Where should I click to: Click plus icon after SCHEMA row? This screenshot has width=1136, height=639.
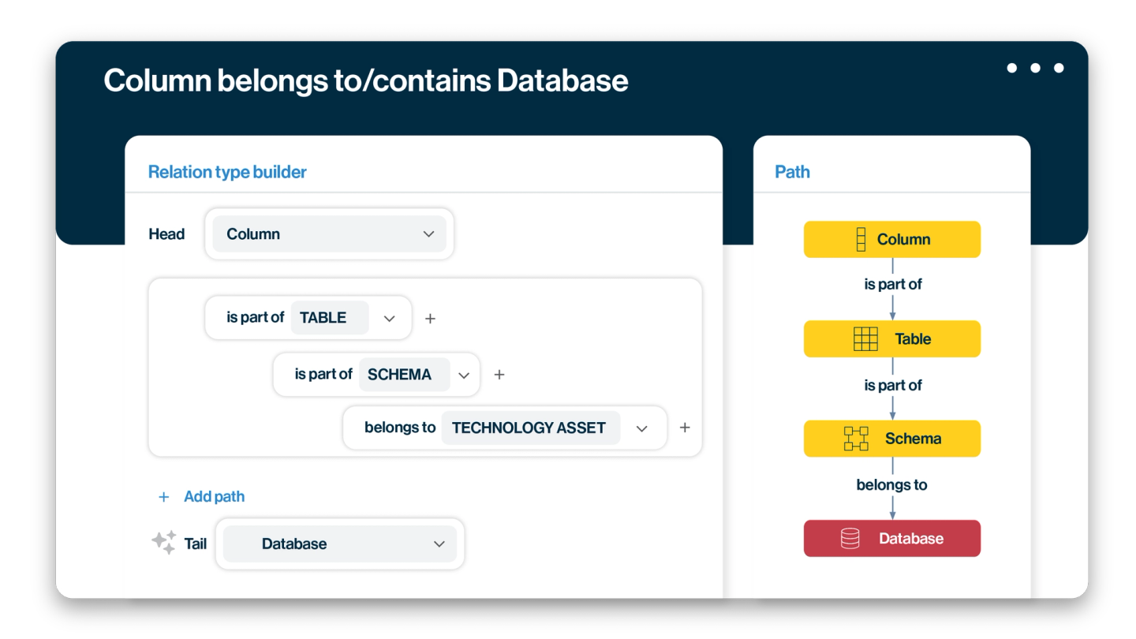pos(499,375)
